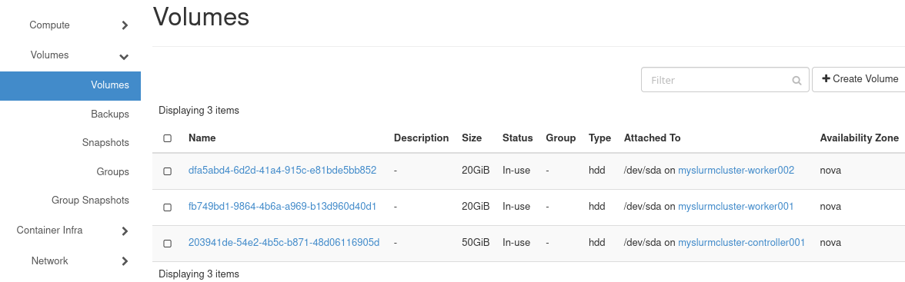Viewport: 905px width, 282px height.
Task: Tick the select-all checkbox in table header
Action: (x=168, y=138)
